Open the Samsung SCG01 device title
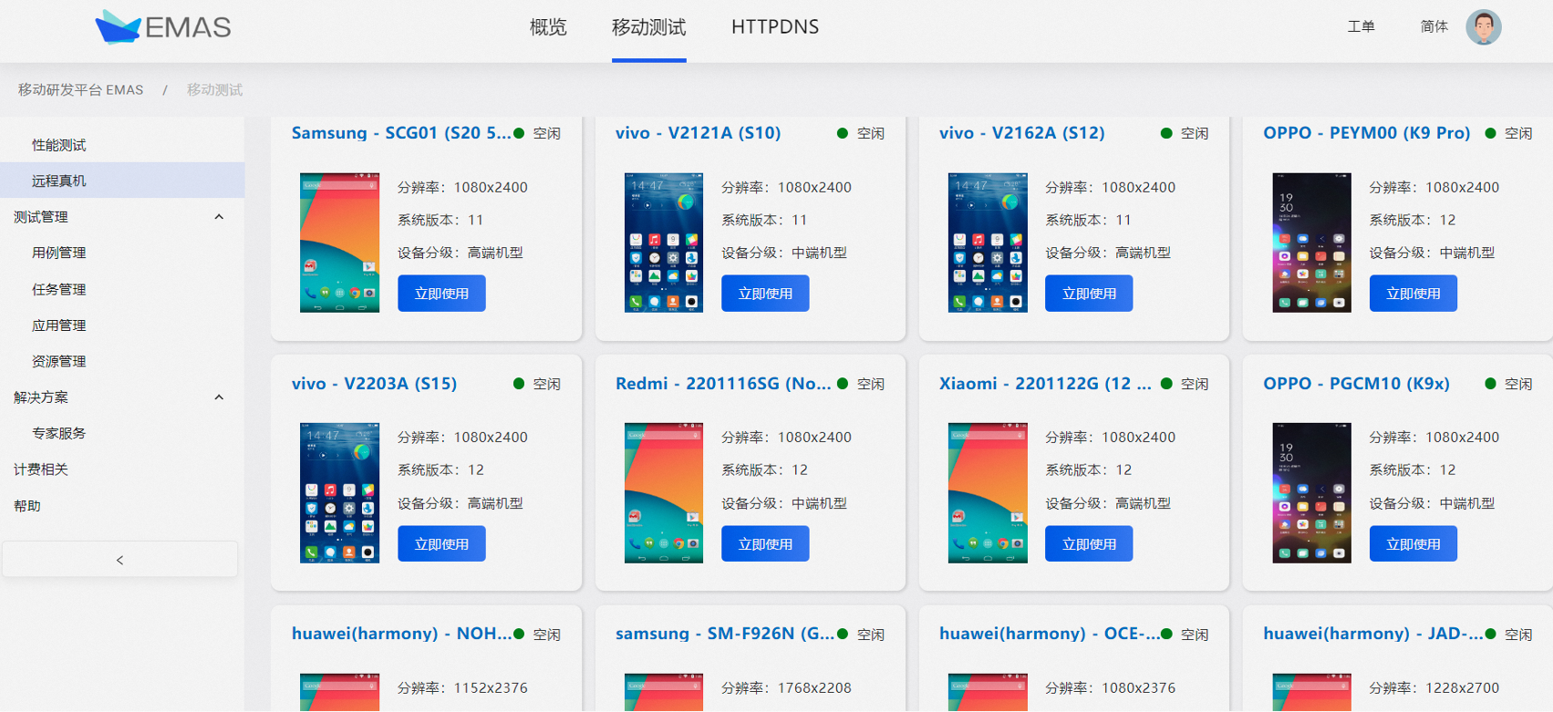Screen dimensions: 1553x712 (x=401, y=133)
